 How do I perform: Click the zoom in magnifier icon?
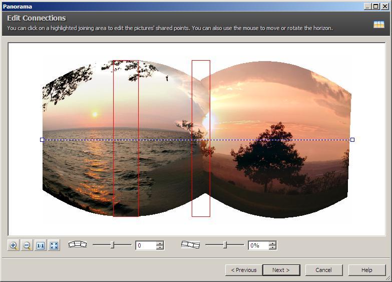(x=14, y=245)
